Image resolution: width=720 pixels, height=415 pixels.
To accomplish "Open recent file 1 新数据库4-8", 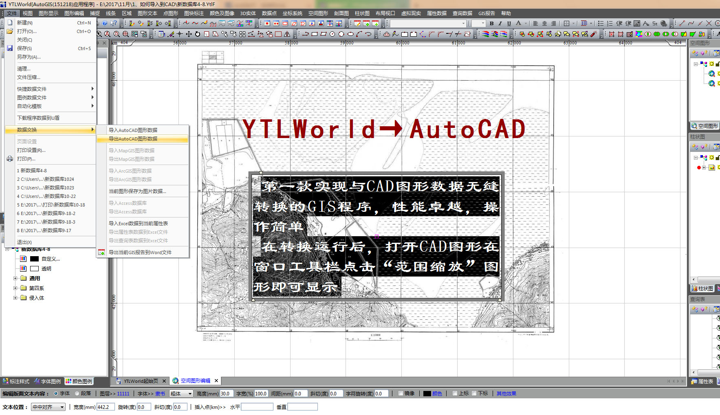I will point(51,170).
